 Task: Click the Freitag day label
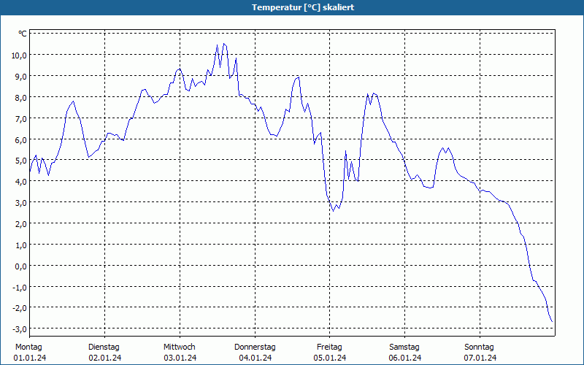[330, 347]
